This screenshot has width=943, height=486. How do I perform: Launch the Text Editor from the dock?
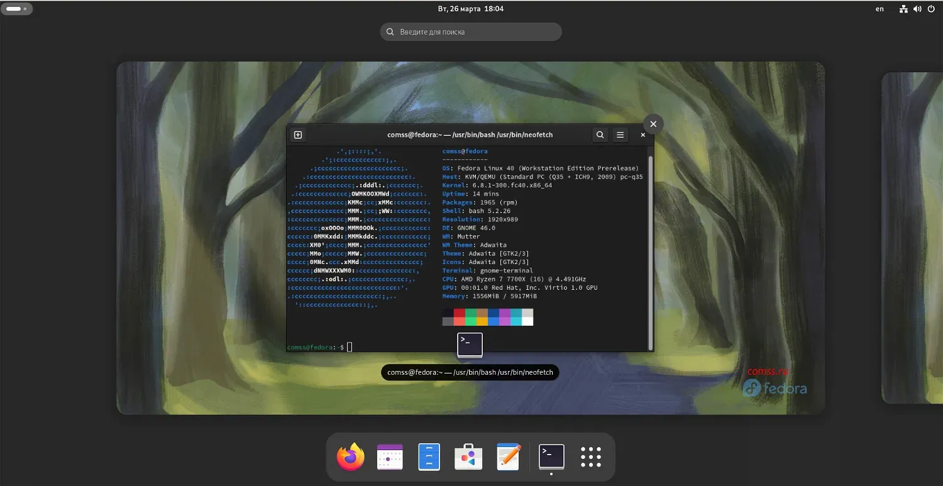(x=508, y=457)
